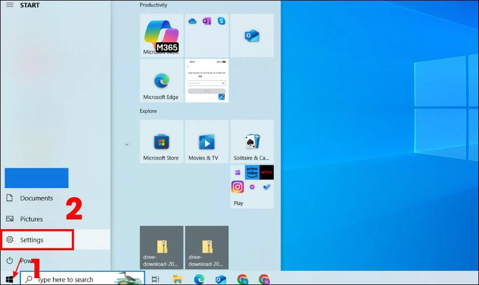
Task: Open the purple Clipchamp icon in the Play folder
Action: tap(237, 173)
